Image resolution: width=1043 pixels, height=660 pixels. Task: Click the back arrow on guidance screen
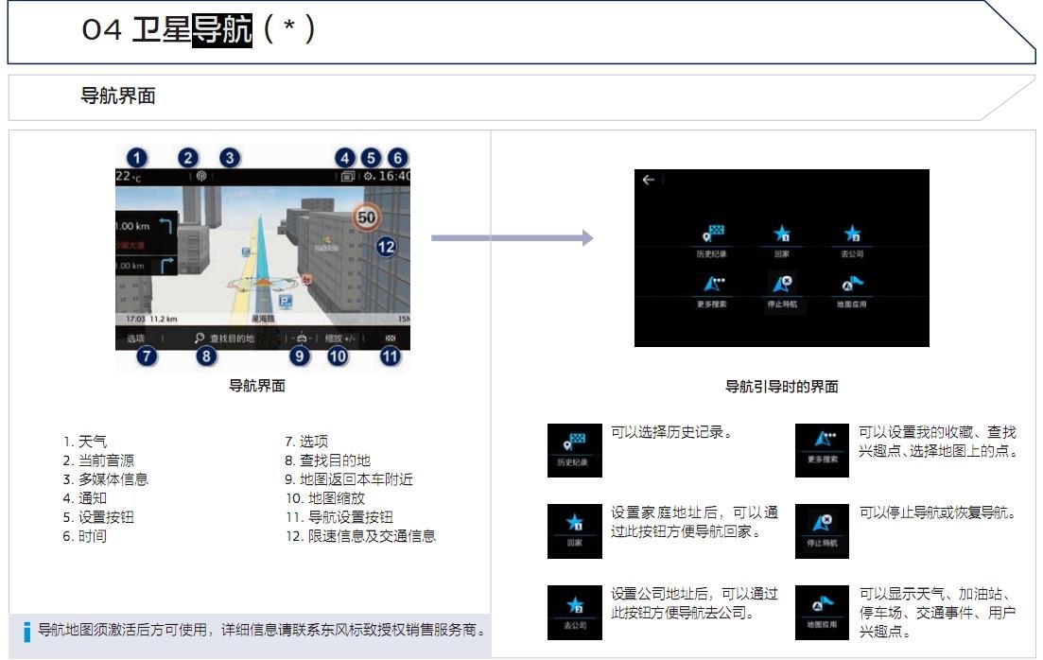[x=648, y=180]
